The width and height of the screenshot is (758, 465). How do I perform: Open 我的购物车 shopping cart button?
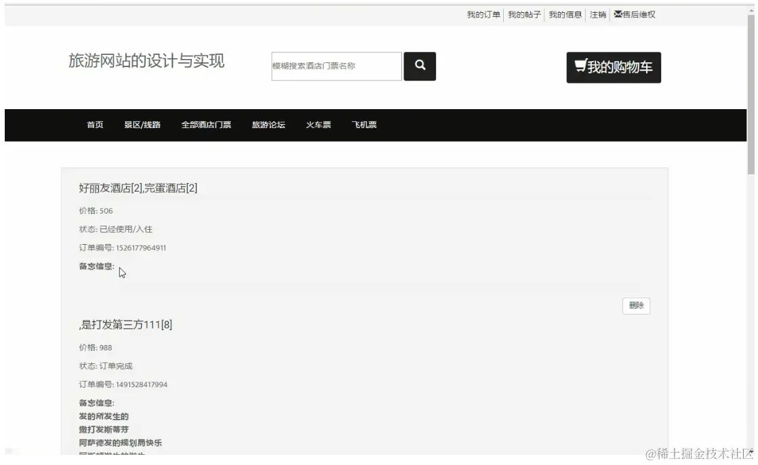(x=614, y=67)
